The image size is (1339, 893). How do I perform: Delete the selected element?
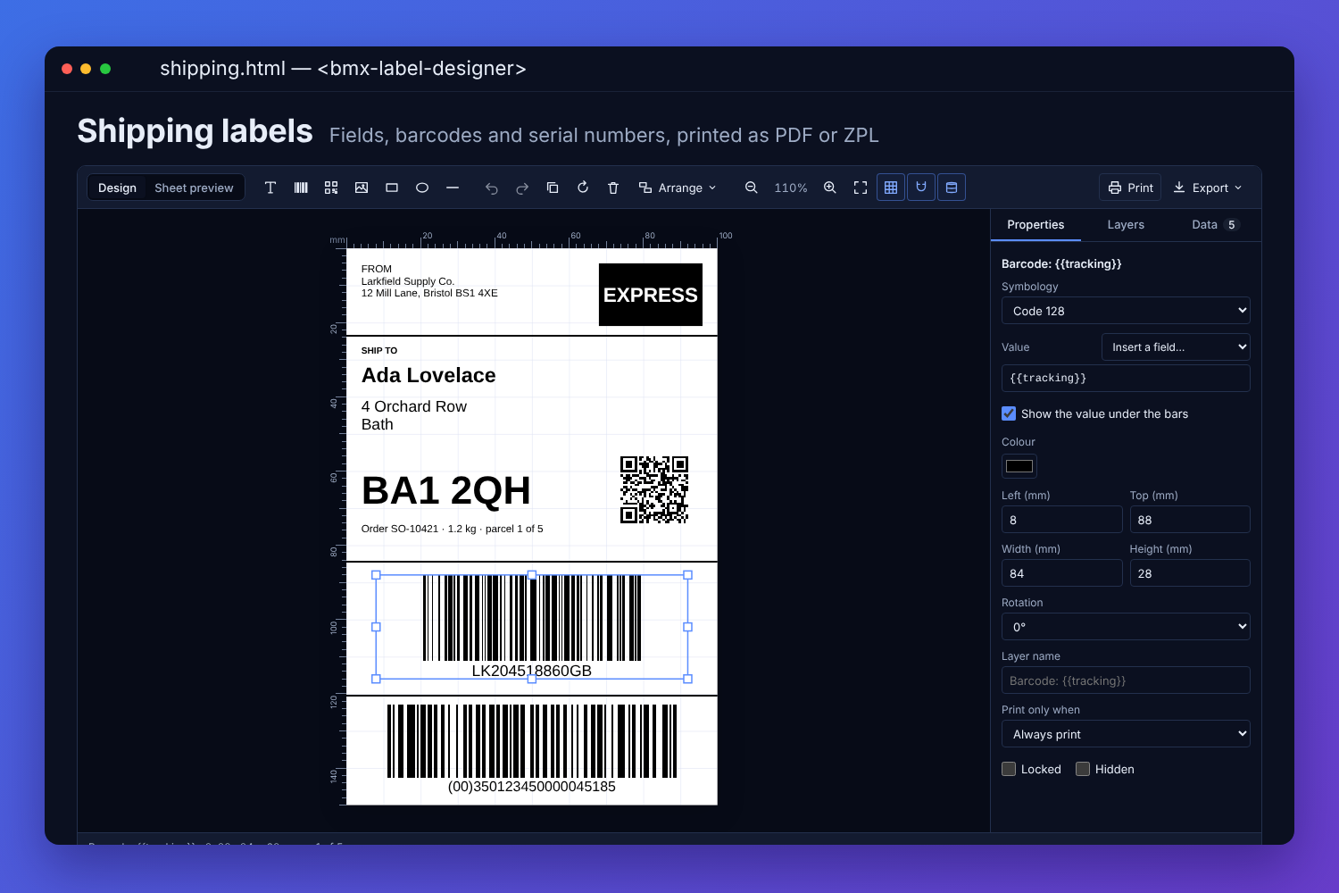(x=613, y=188)
